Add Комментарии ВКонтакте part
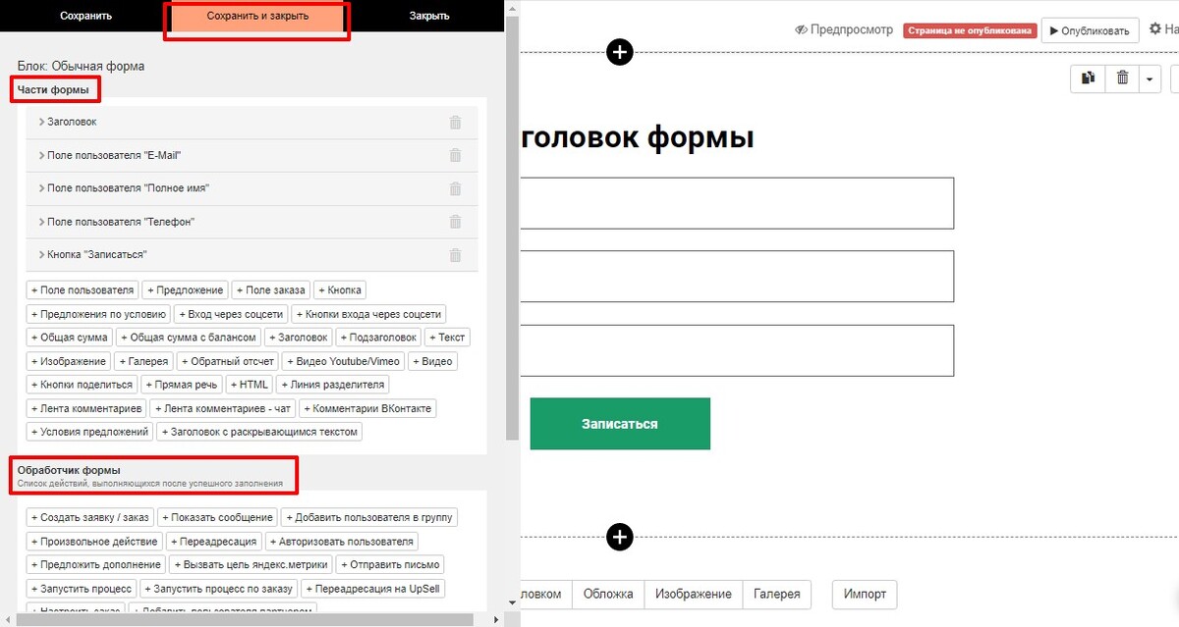 coord(368,408)
